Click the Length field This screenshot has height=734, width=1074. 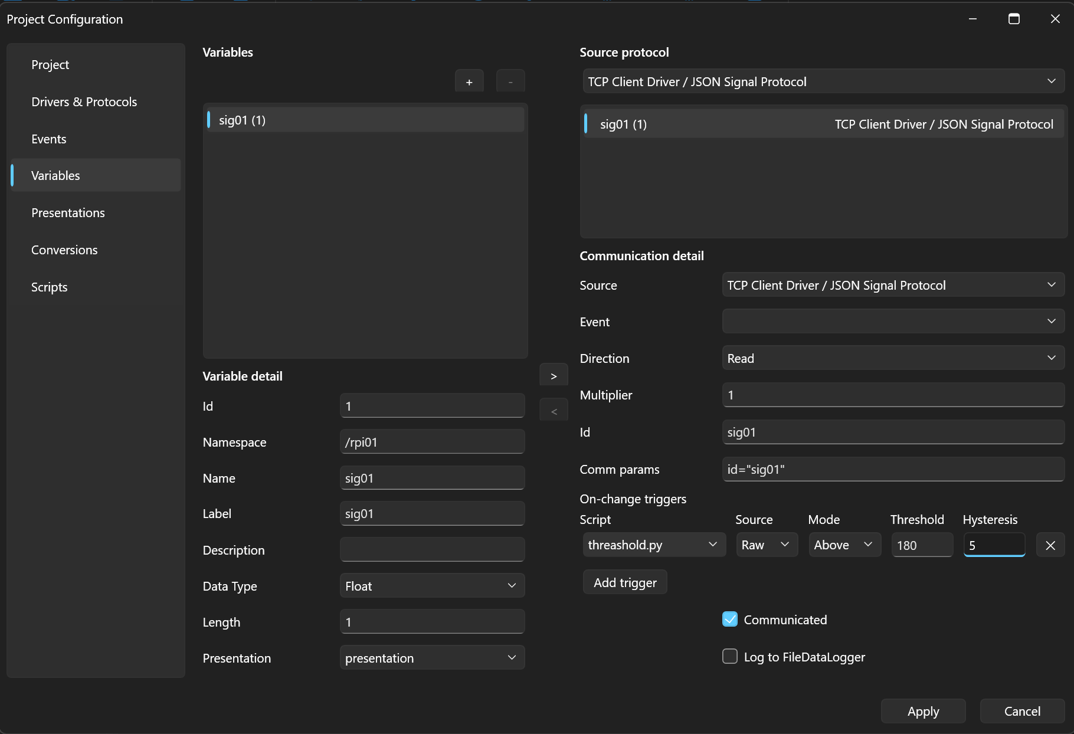(432, 622)
